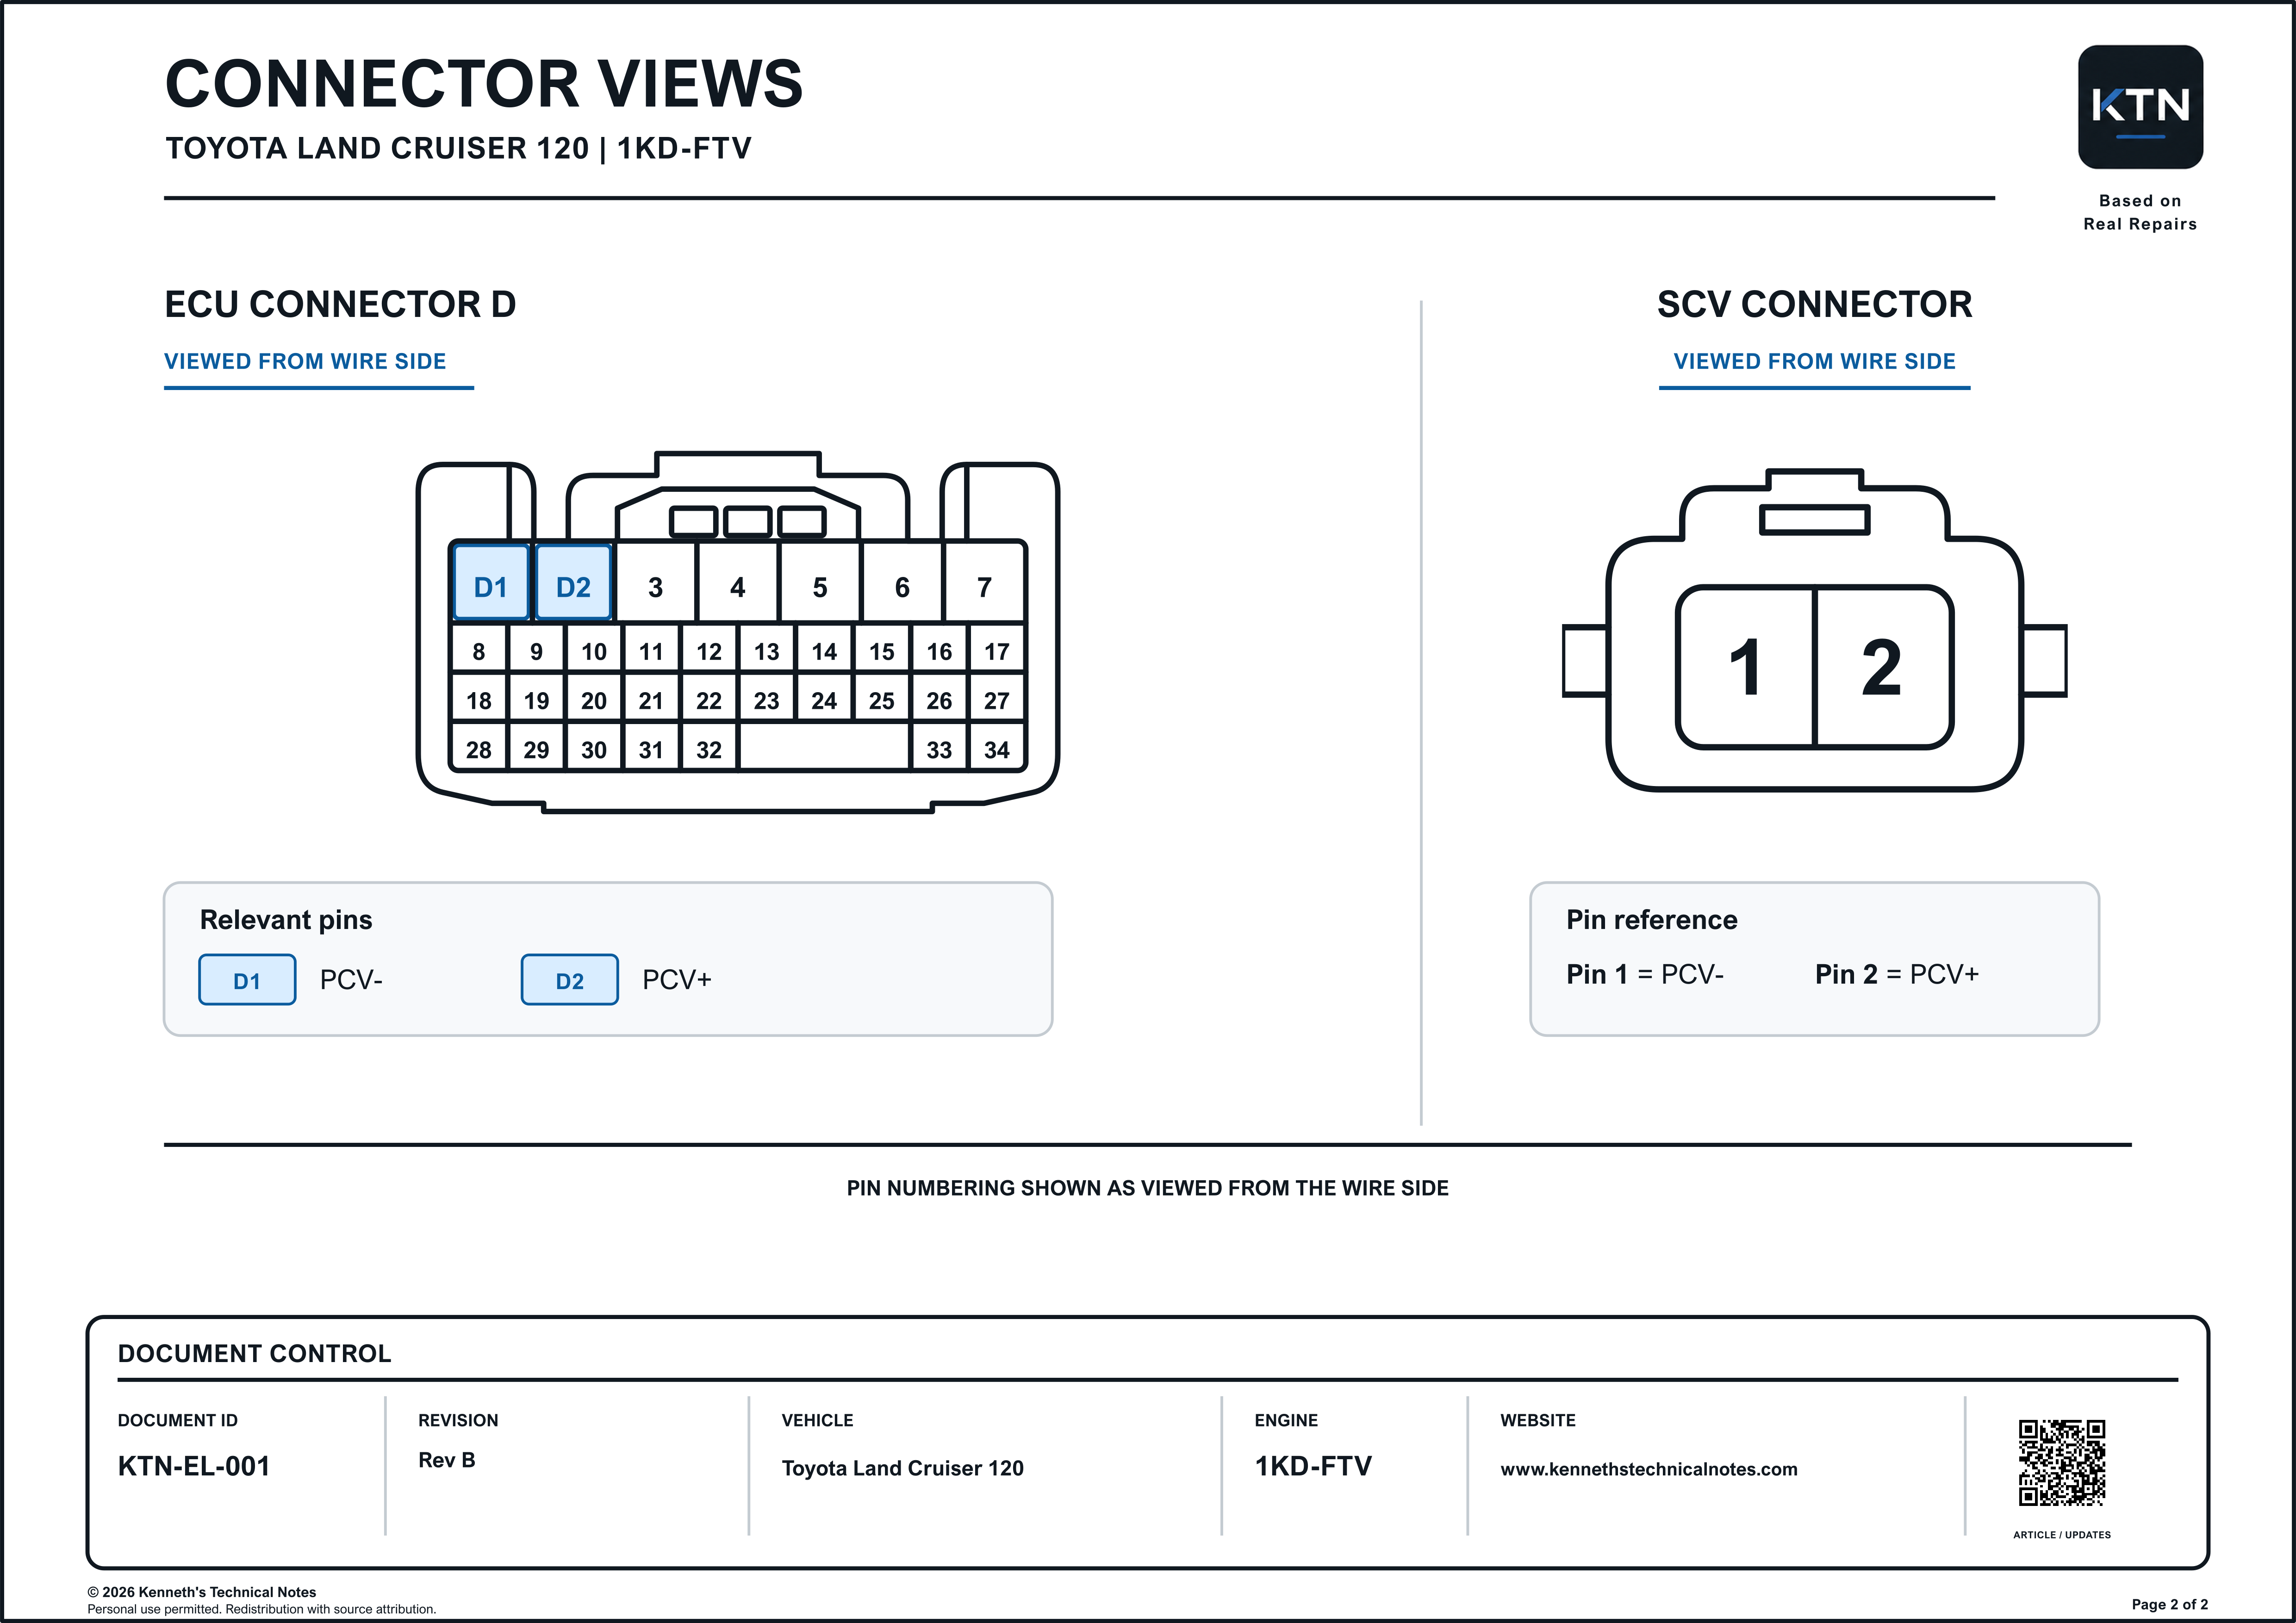
Task: Click the 'Pin 2 = PCV+' reference entry
Action: click(x=1897, y=974)
